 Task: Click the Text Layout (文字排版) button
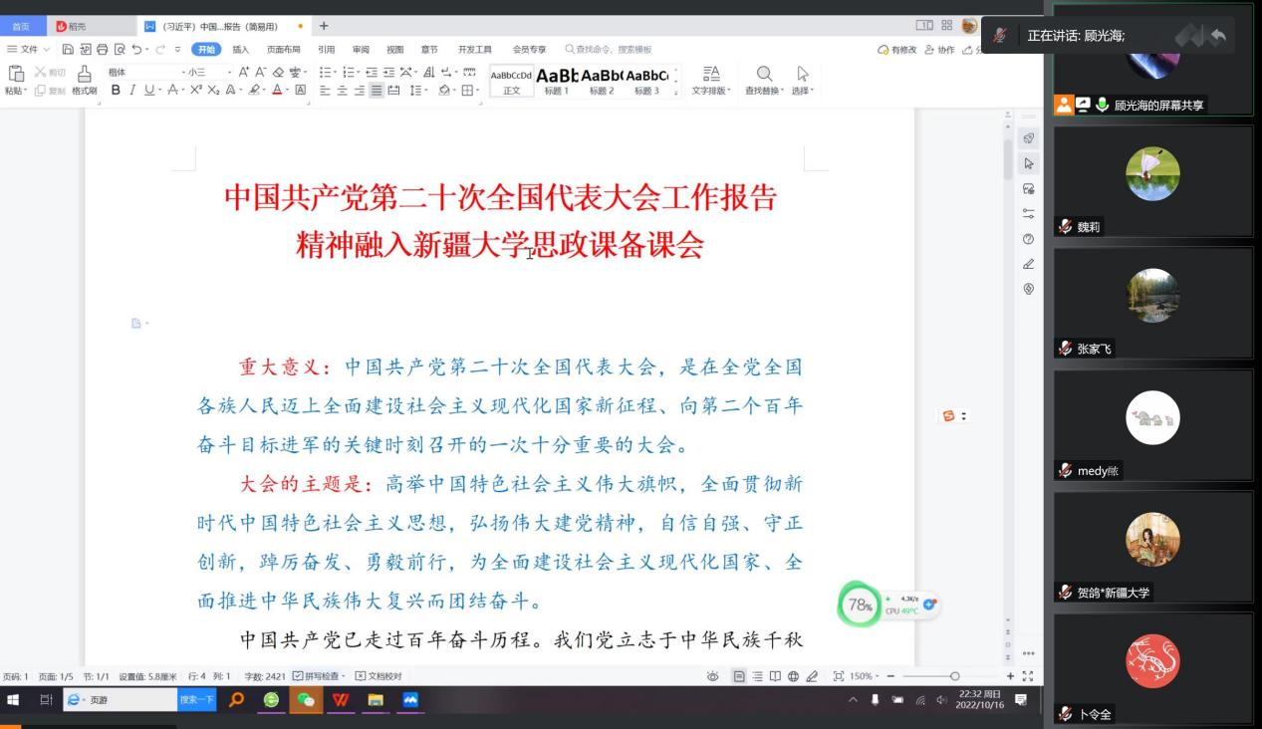pyautogui.click(x=712, y=79)
